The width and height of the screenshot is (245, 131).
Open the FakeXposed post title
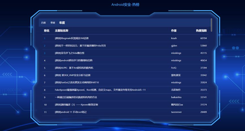pos(100,90)
